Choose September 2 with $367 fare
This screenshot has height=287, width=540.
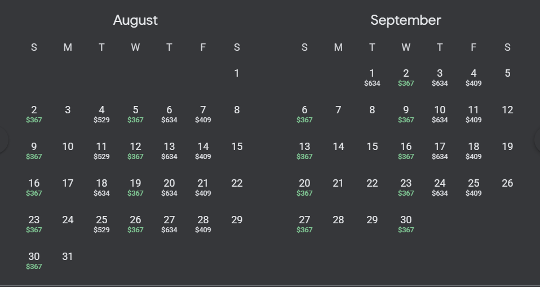click(406, 77)
